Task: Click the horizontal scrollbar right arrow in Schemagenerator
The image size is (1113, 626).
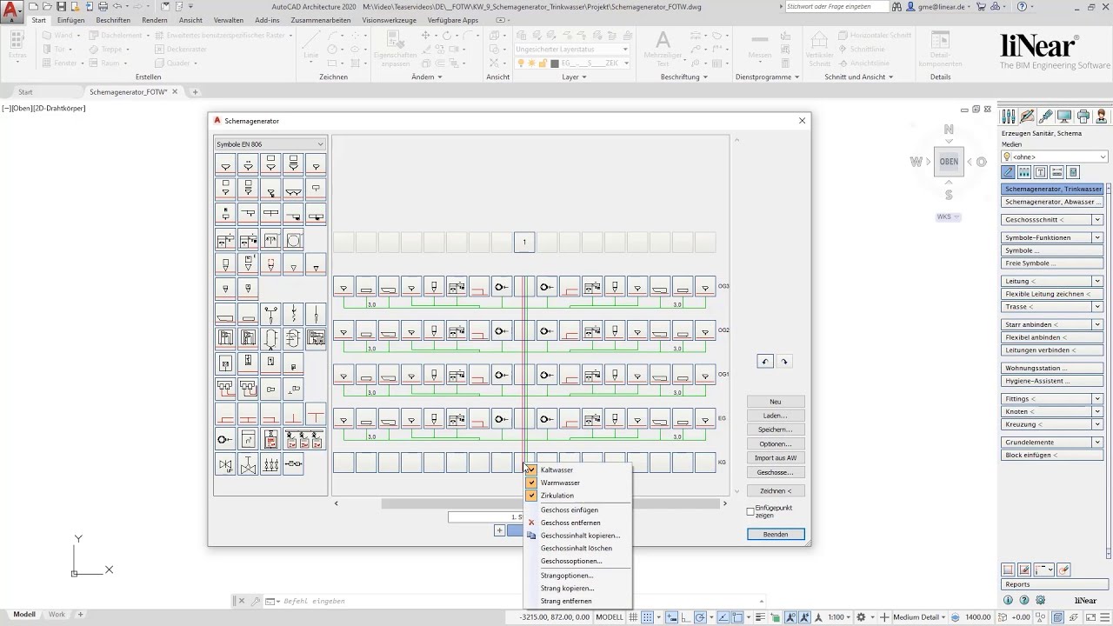Action: click(724, 503)
